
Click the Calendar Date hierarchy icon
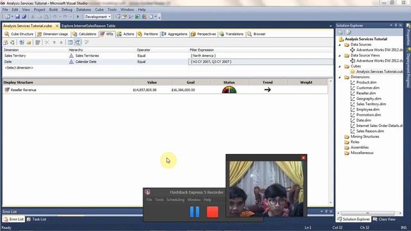pyautogui.click(x=71, y=62)
